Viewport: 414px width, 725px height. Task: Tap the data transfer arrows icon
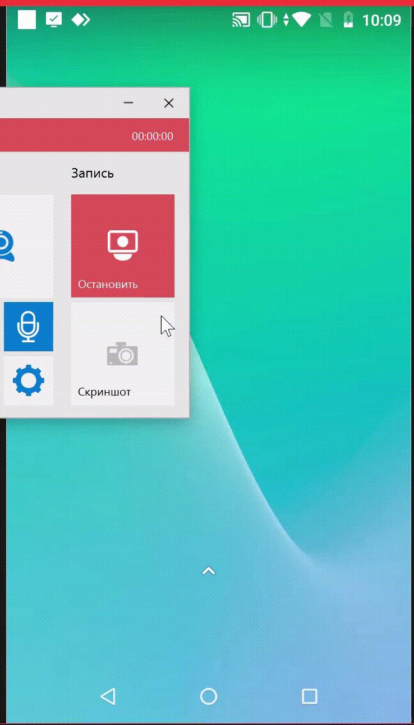[286, 21]
